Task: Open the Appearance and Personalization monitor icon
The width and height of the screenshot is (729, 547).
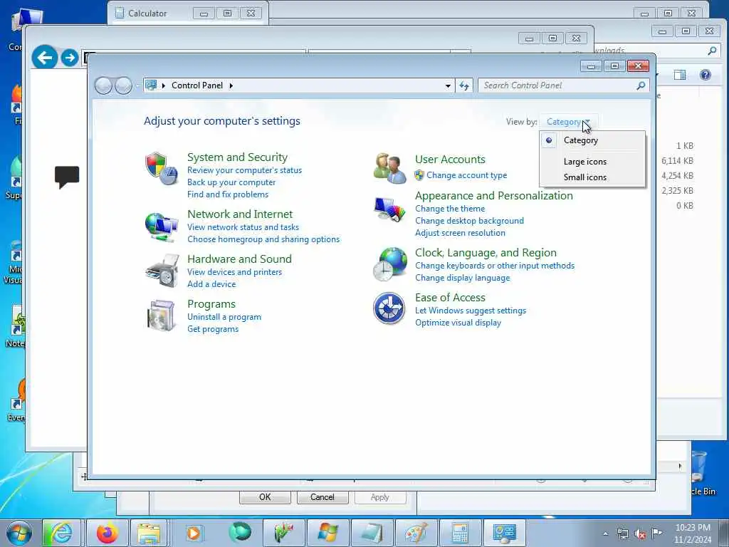Action: click(x=389, y=209)
